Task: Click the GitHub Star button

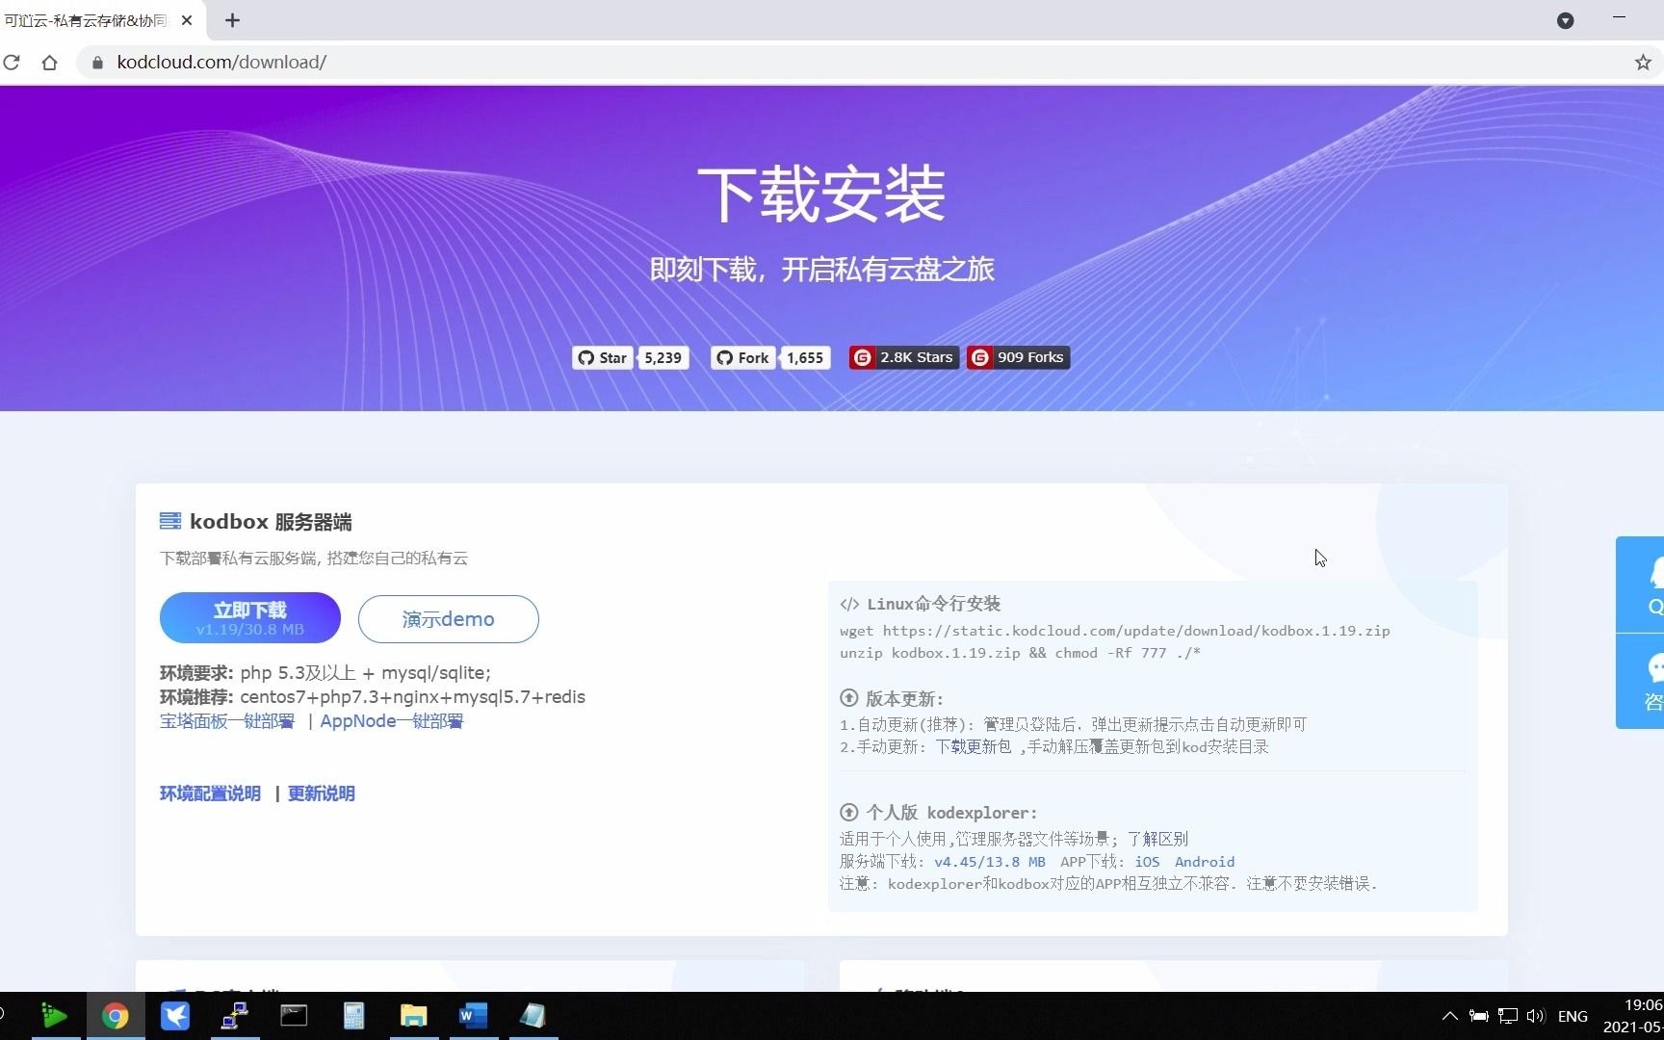Action: pos(603,357)
